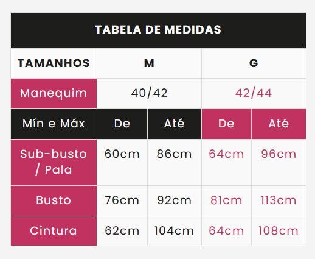Click the black Até header under M
The height and width of the screenshot is (259, 315).
pyautogui.click(x=175, y=124)
